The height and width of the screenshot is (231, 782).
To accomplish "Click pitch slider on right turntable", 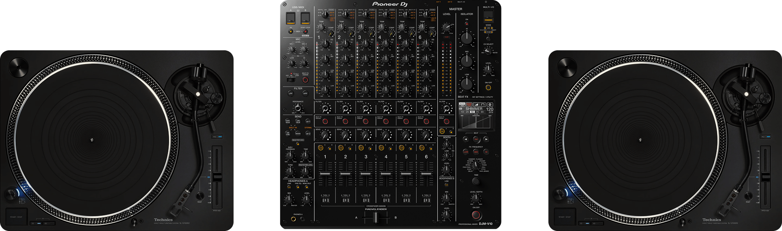I will tap(766, 177).
